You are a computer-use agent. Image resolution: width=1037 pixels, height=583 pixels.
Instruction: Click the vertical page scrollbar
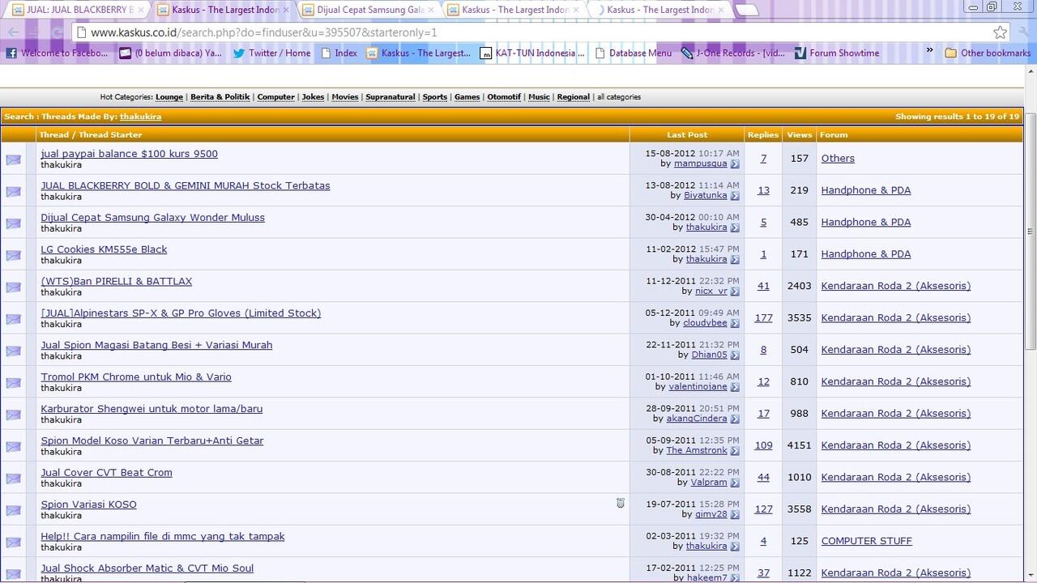tap(1031, 231)
